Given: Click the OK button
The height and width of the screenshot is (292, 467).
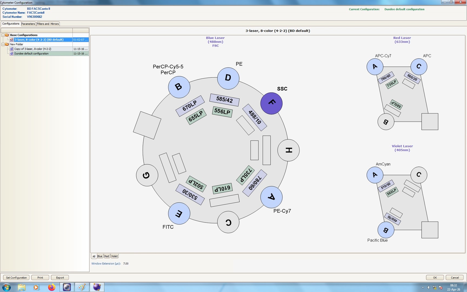Looking at the screenshot, I should pyautogui.click(x=435, y=278).
